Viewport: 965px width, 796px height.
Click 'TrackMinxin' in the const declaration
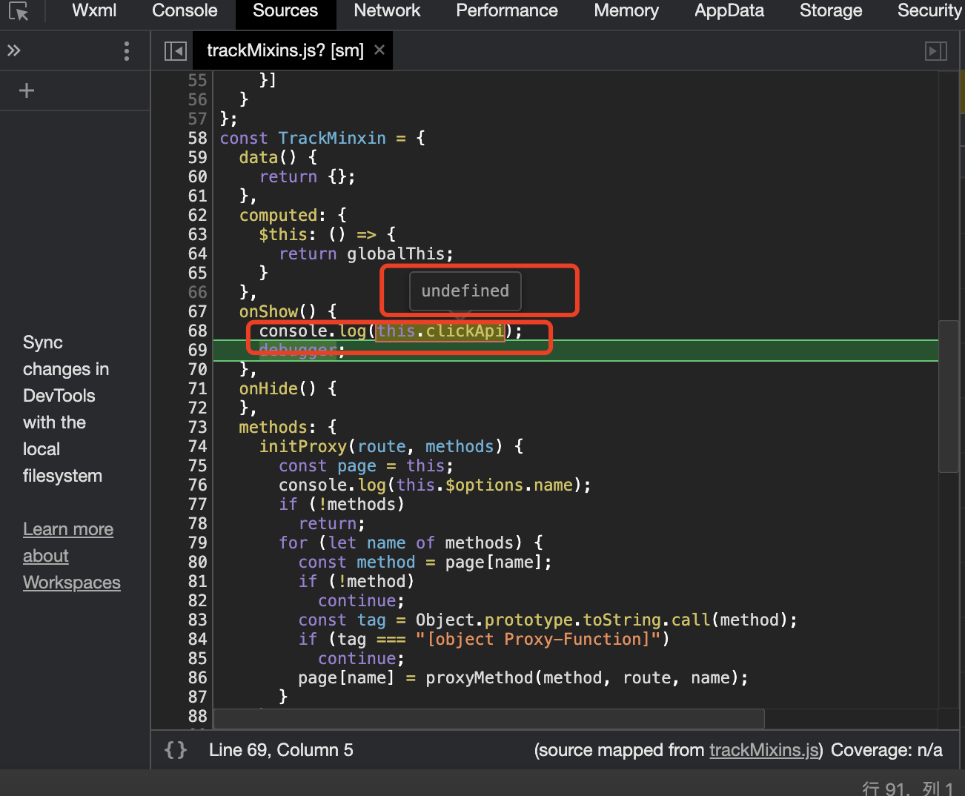(x=332, y=138)
